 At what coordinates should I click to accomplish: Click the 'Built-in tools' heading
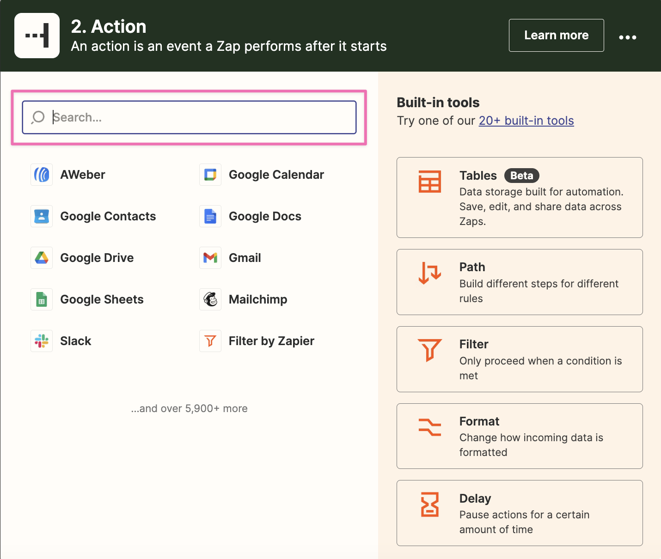coord(438,103)
